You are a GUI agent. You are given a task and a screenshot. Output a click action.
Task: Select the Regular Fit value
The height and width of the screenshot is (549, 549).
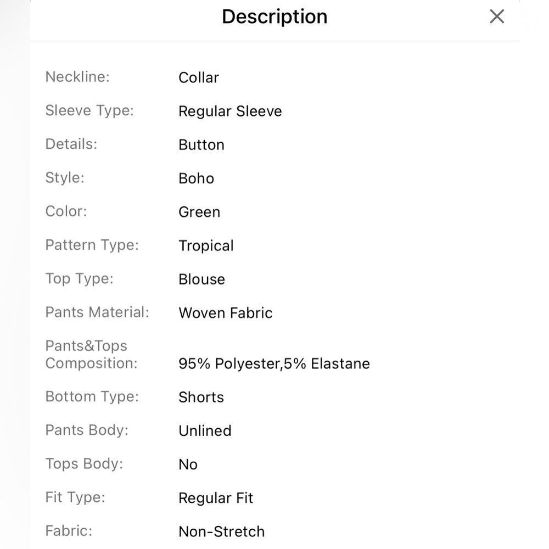(216, 498)
